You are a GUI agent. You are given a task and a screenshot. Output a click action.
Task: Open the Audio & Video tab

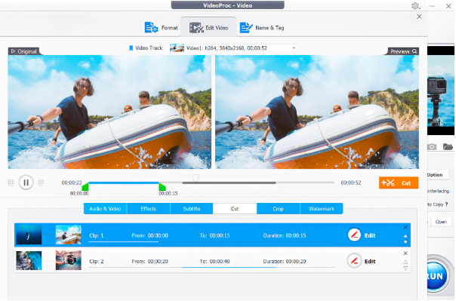coord(105,209)
